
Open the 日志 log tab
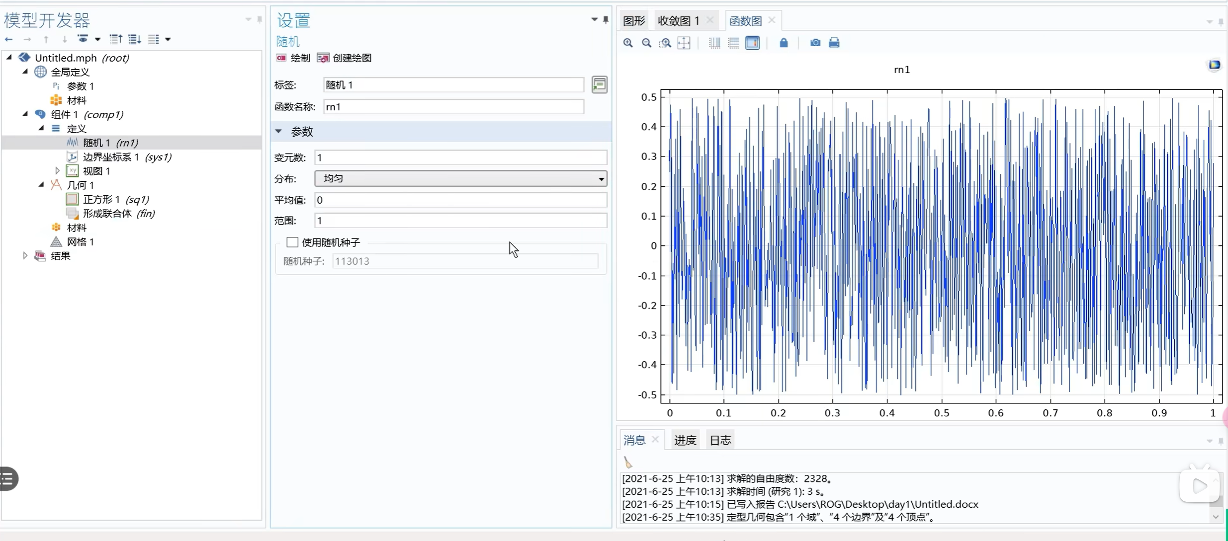pyautogui.click(x=720, y=440)
